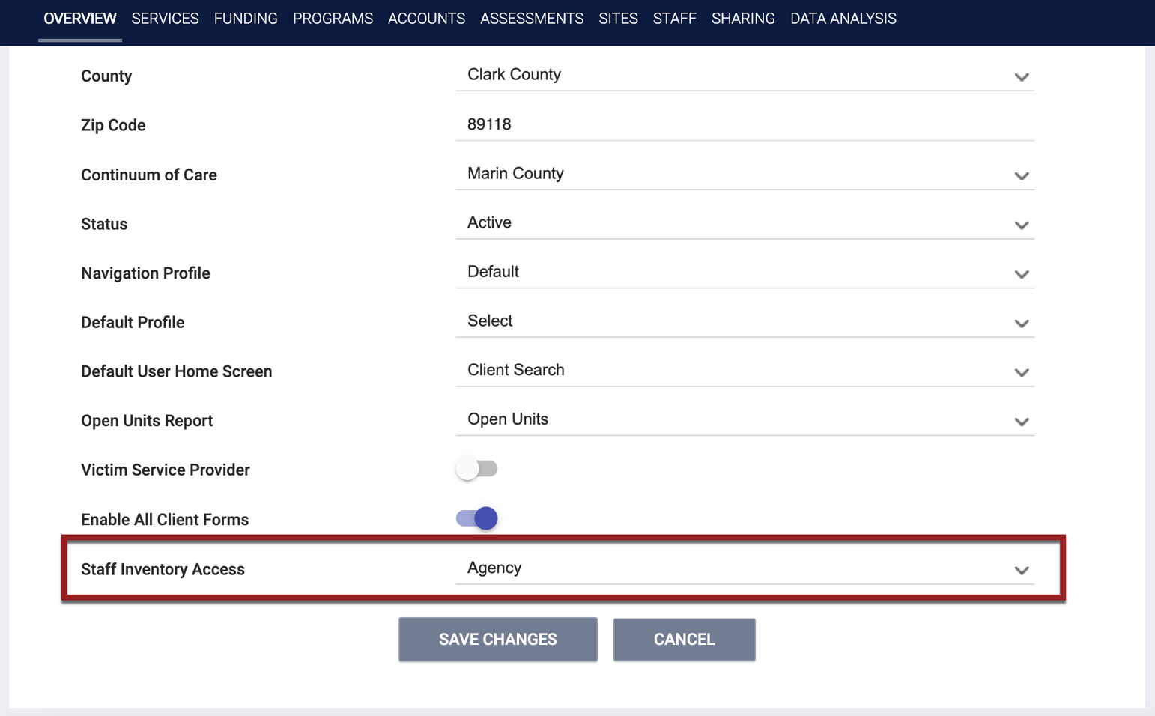Click the Open Units Report chevron arrow
The height and width of the screenshot is (716, 1155).
1022,422
